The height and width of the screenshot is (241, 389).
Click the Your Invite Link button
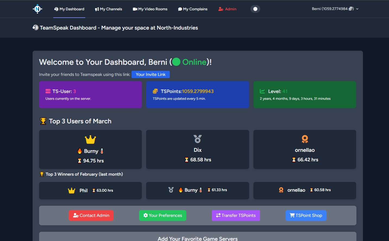(x=150, y=74)
